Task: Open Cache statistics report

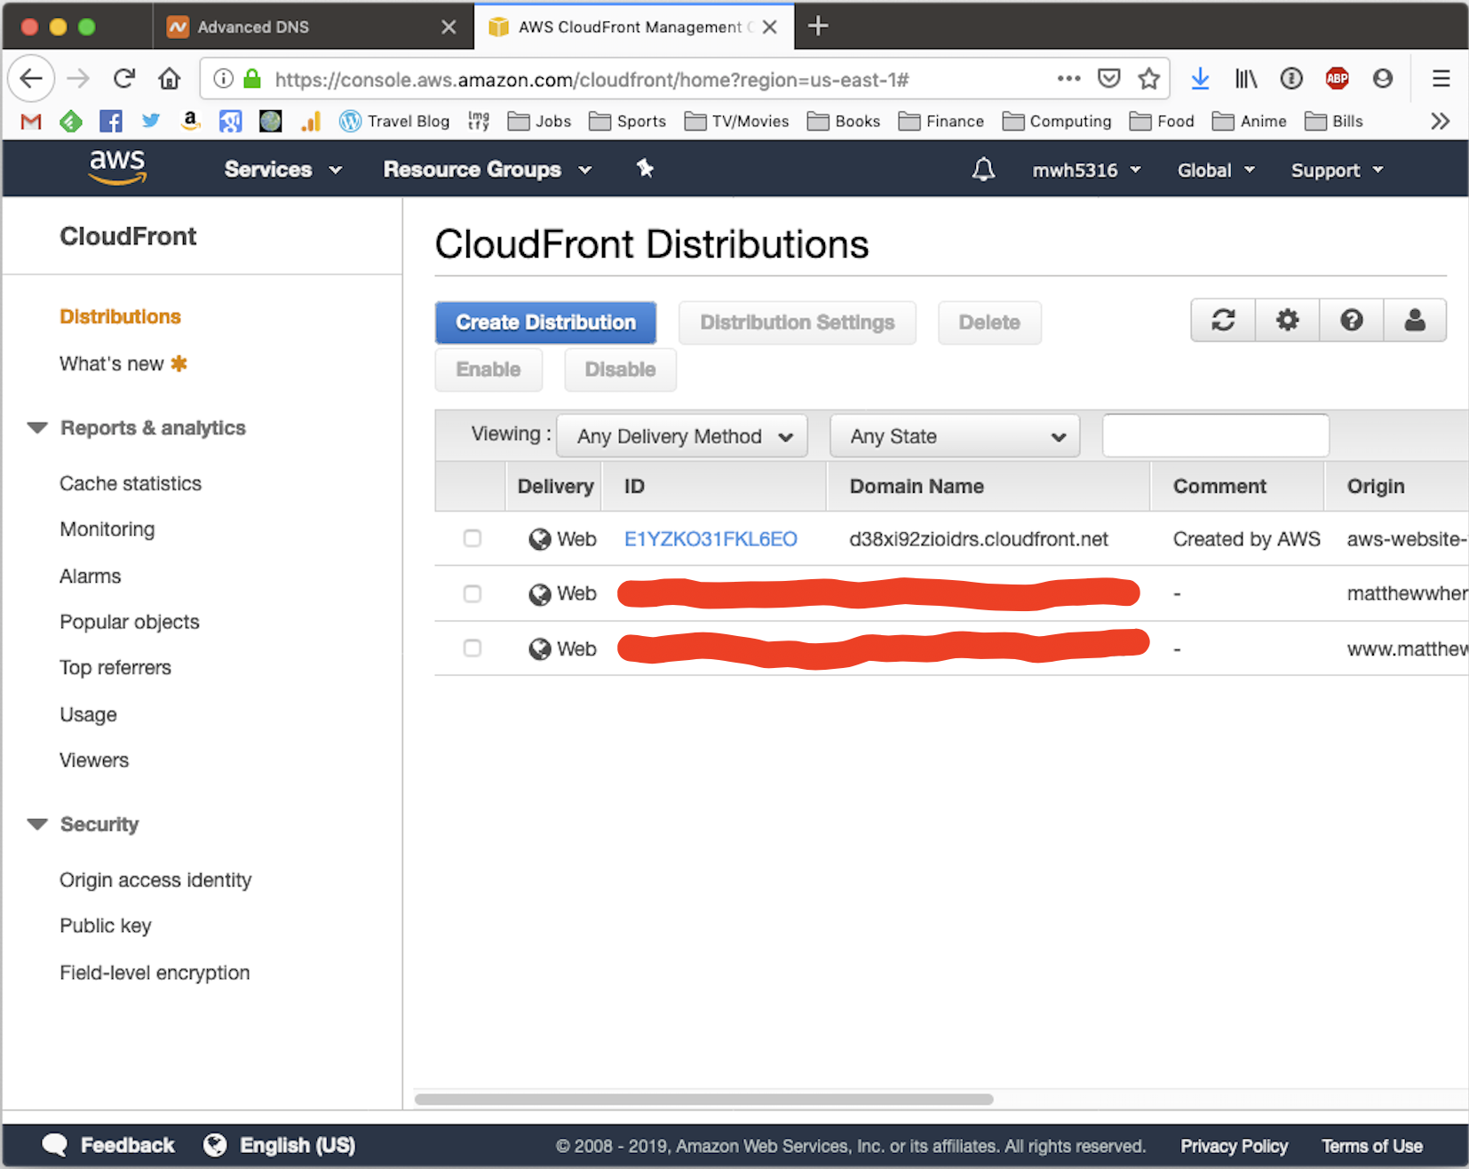Action: [131, 483]
